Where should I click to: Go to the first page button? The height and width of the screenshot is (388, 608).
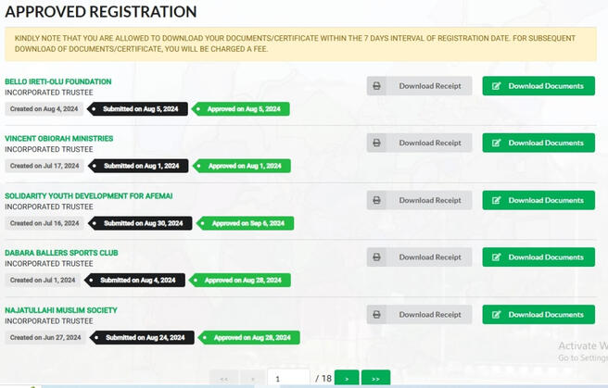pos(223,379)
